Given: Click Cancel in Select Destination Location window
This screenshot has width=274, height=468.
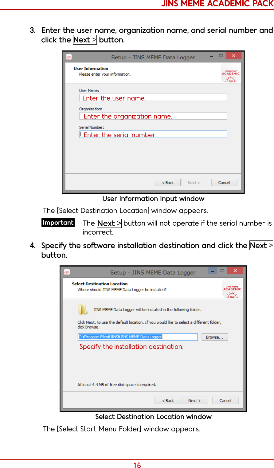Looking at the screenshot, I should point(225,401).
